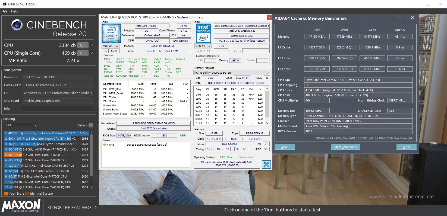Screen dimensions: 447x216
Task: Click the ASUS ROG STRIX Z370-F GAMING field
Action: 153,123
